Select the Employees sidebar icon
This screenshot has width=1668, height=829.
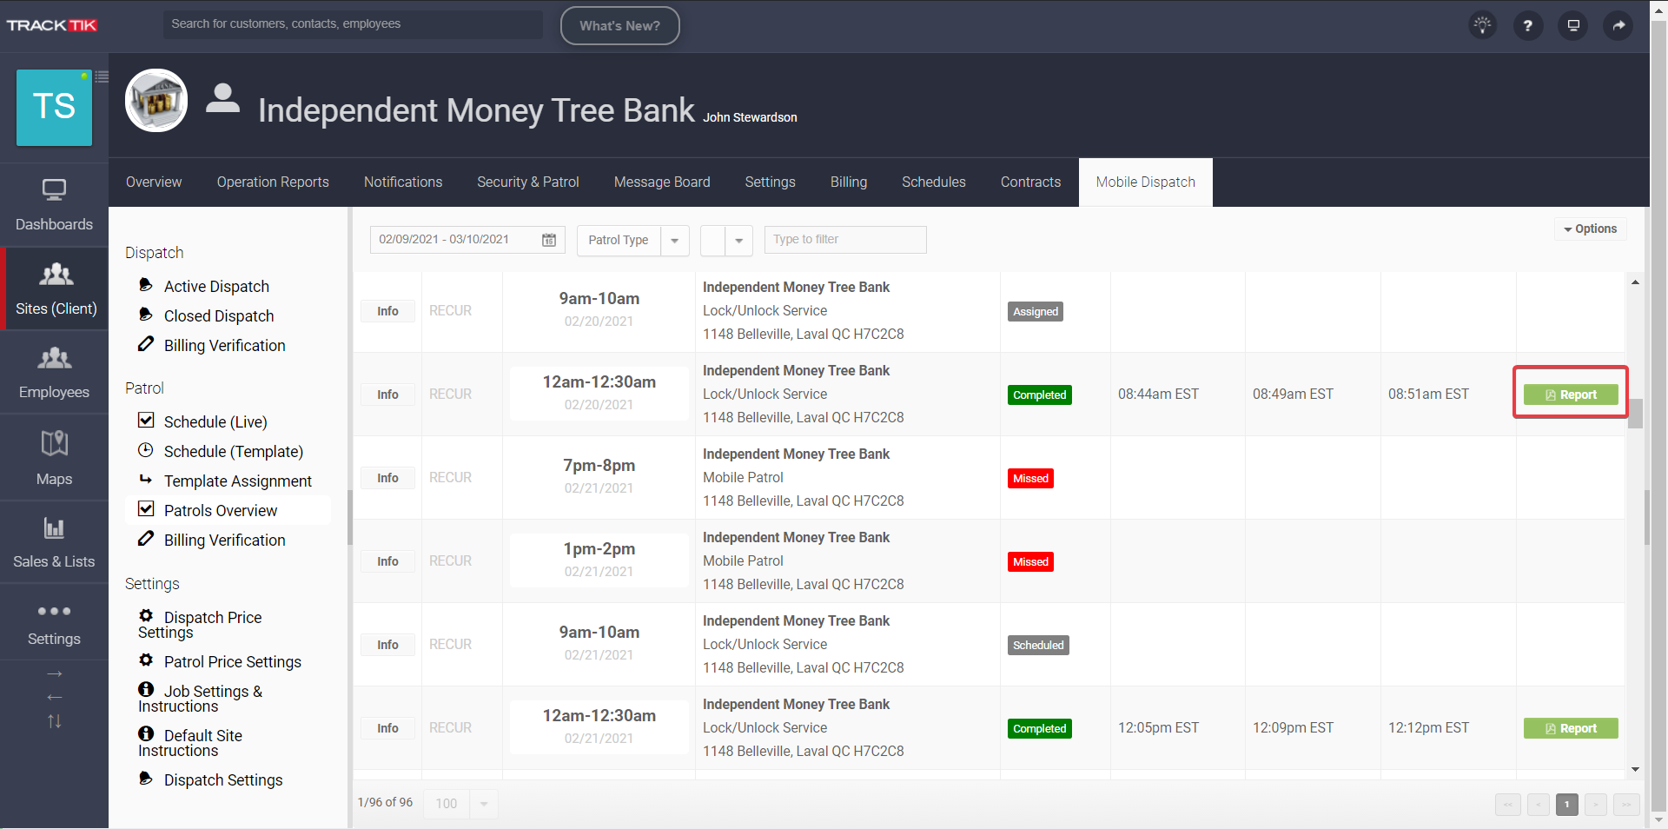[54, 371]
